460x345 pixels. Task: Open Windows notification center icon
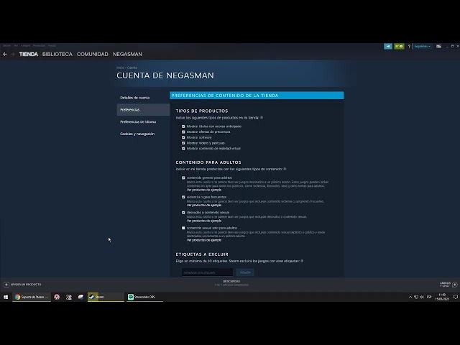coord(455,297)
